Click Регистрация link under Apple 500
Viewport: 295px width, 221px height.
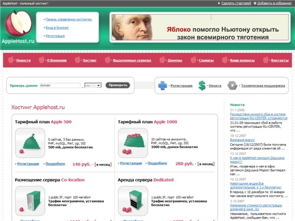click(x=28, y=164)
